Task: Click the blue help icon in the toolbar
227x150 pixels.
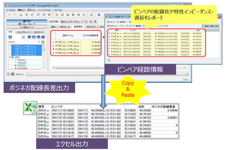Action: pyautogui.click(x=99, y=15)
